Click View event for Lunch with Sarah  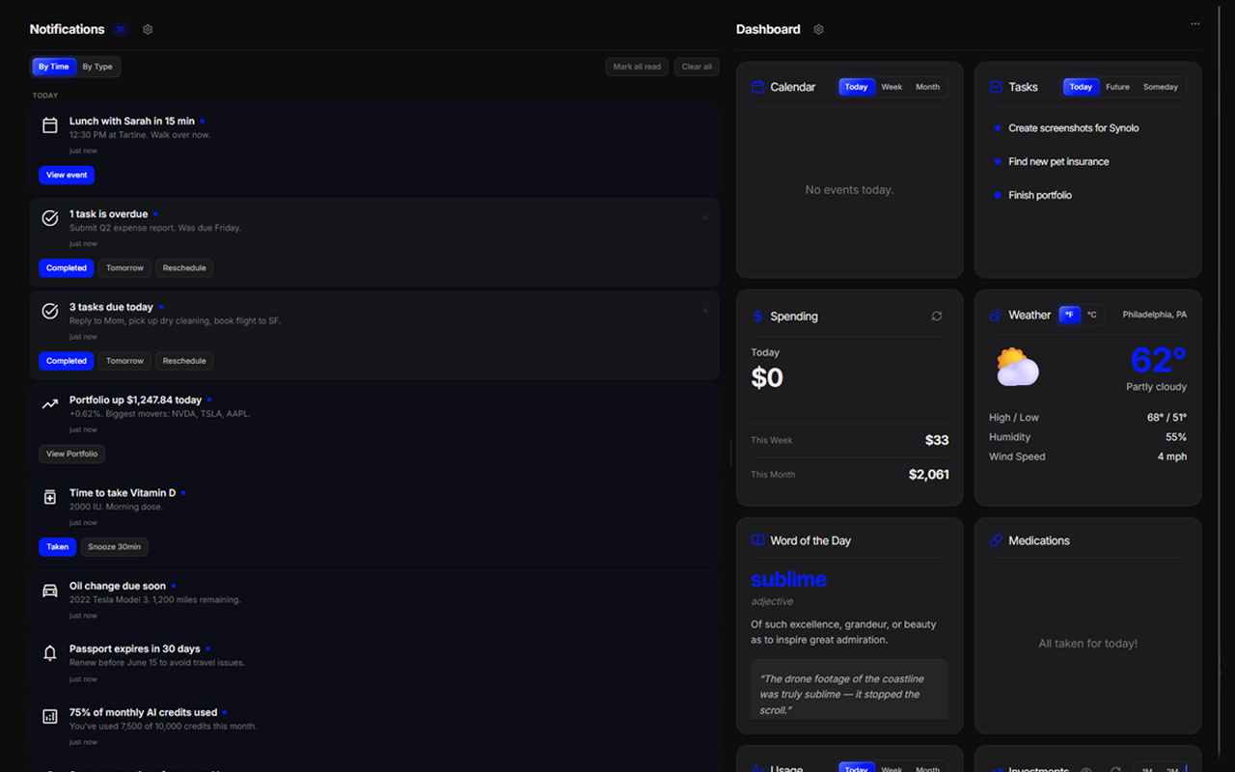pos(67,175)
